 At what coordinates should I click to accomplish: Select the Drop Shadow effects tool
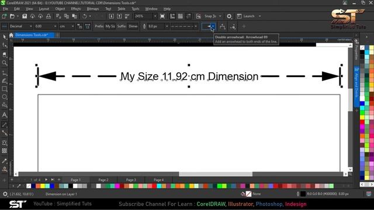(5, 143)
